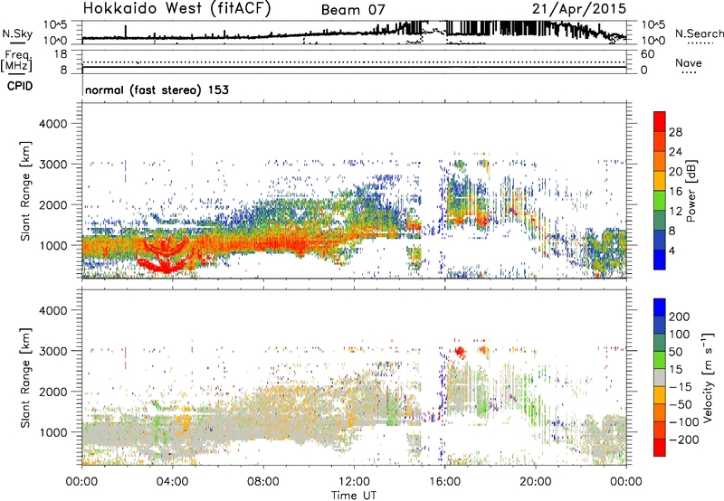This screenshot has width=724, height=501.
Task: Click the 20:00 time axis tick label
Action: point(535,482)
